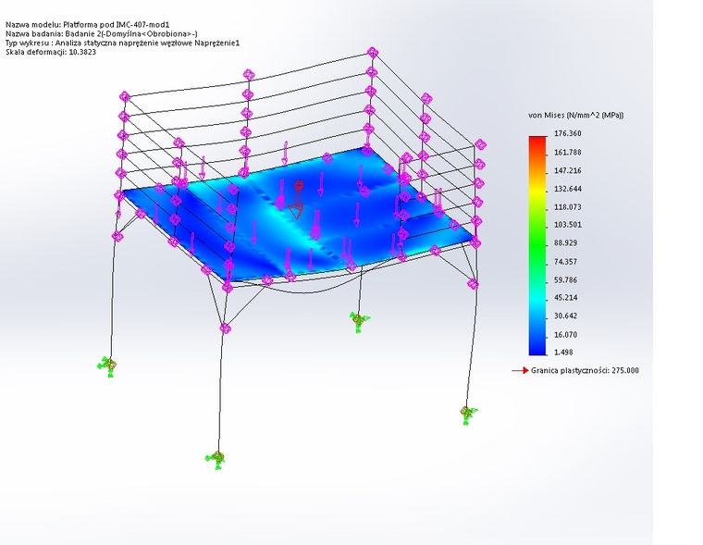Select the 'Nazwa modelu: Platforma pod IMC-407-mod1' line

88,25
